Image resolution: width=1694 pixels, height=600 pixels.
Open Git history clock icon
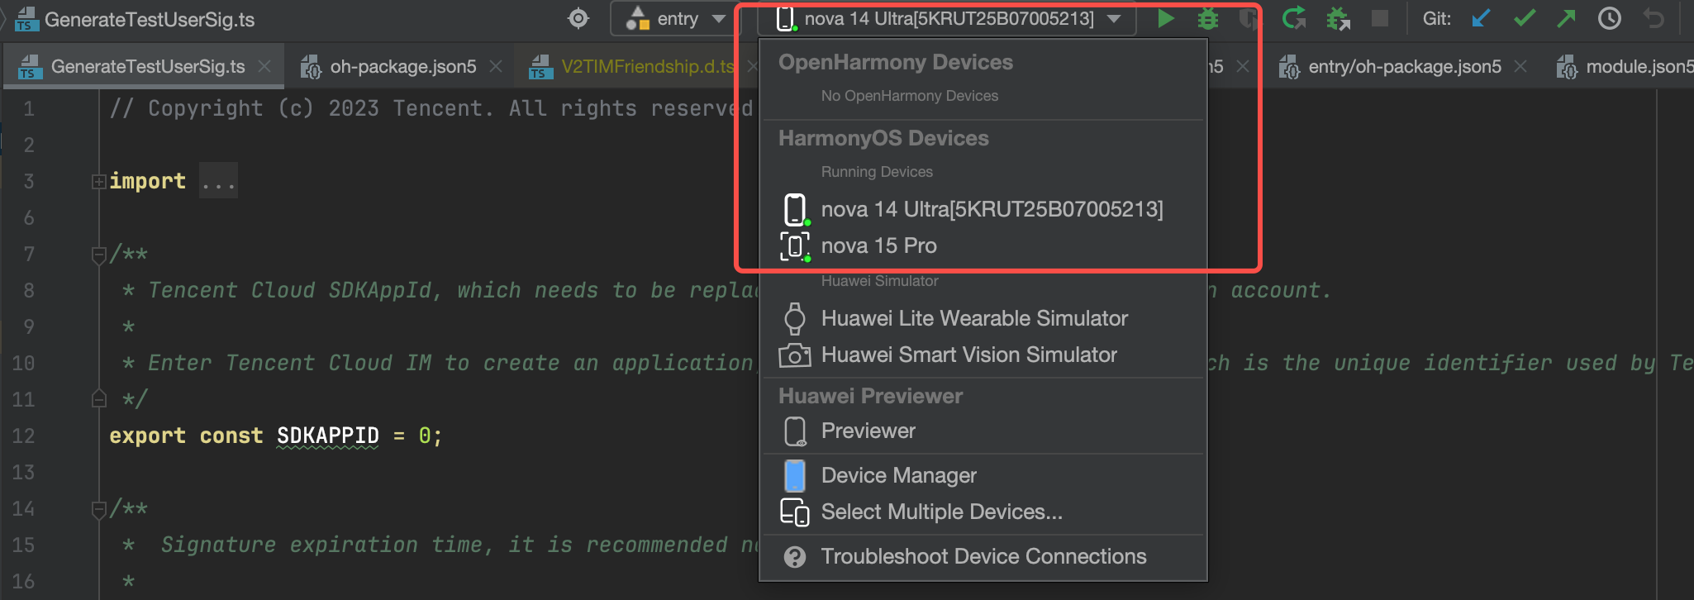click(x=1610, y=18)
